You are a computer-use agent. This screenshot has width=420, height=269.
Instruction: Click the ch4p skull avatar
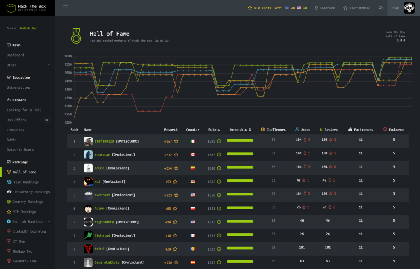point(409,8)
